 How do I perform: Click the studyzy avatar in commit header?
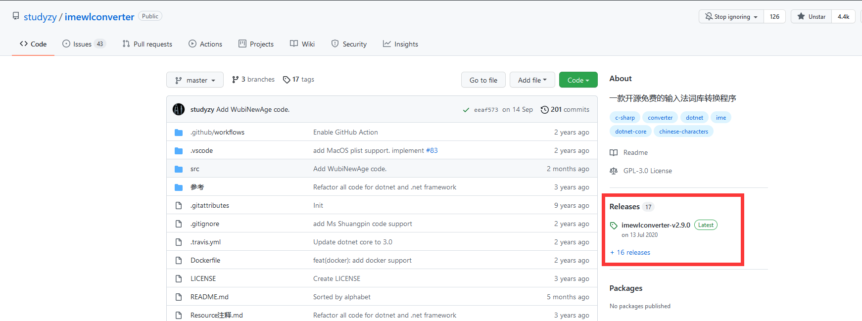tap(179, 109)
